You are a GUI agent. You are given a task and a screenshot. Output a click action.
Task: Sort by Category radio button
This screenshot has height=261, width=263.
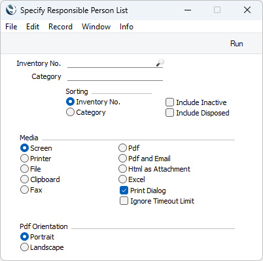[x=70, y=112]
